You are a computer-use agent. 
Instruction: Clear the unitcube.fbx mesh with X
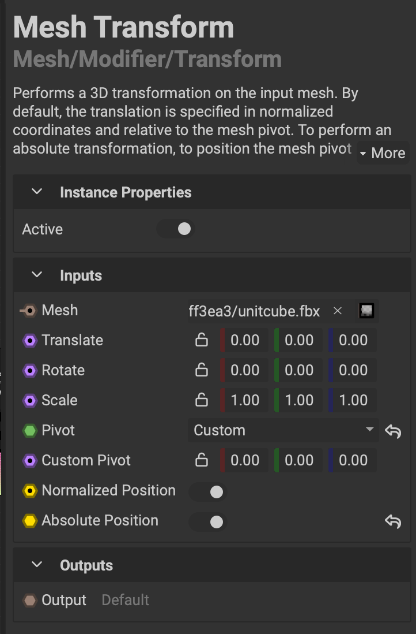tap(338, 311)
